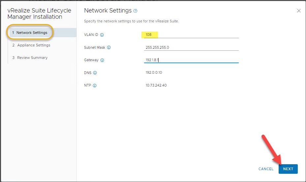
Task: Click the help icon beside Network Settings title
Action: click(x=135, y=11)
